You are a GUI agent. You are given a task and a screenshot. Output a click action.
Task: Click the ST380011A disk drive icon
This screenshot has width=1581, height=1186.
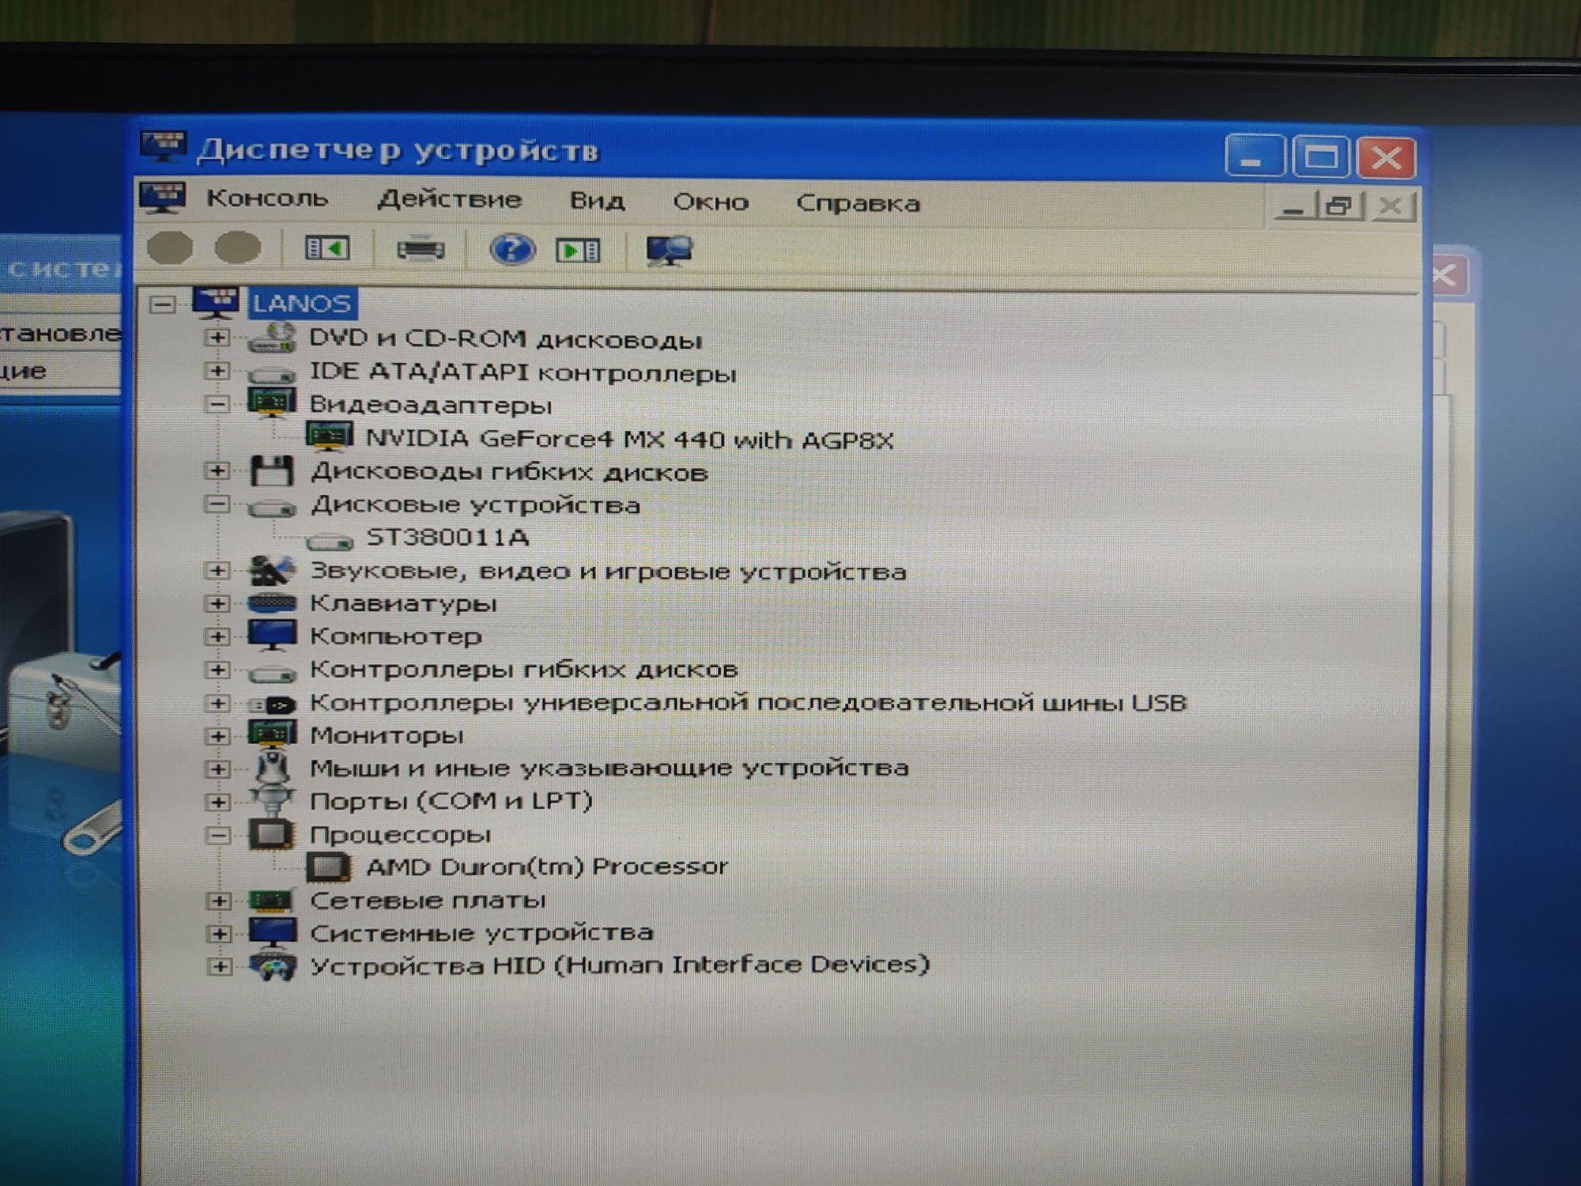point(330,541)
